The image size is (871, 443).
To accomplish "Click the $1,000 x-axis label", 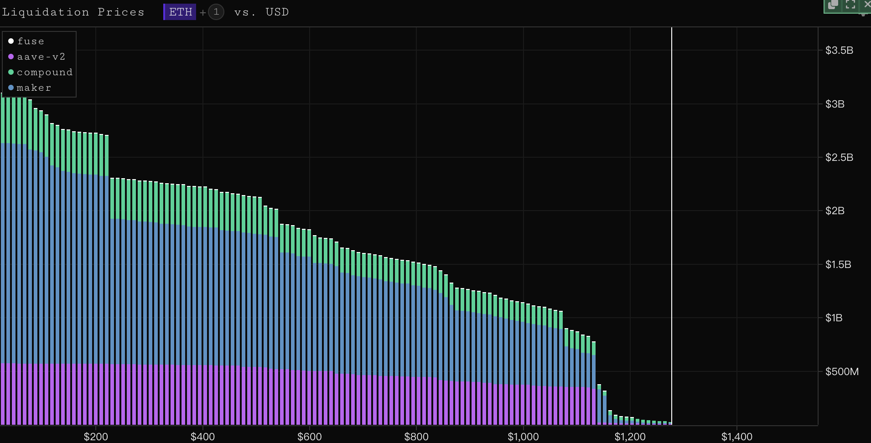I will pyautogui.click(x=523, y=437).
